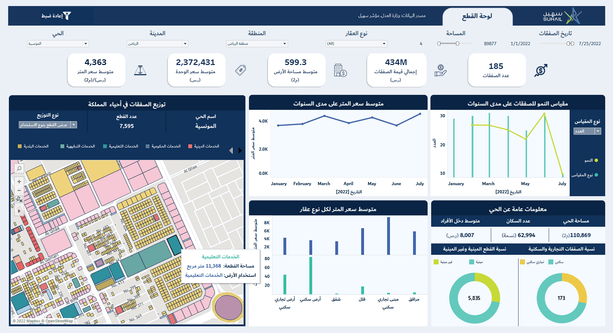Select the لوحة القطع tab
613x333 pixels.
[477, 16]
